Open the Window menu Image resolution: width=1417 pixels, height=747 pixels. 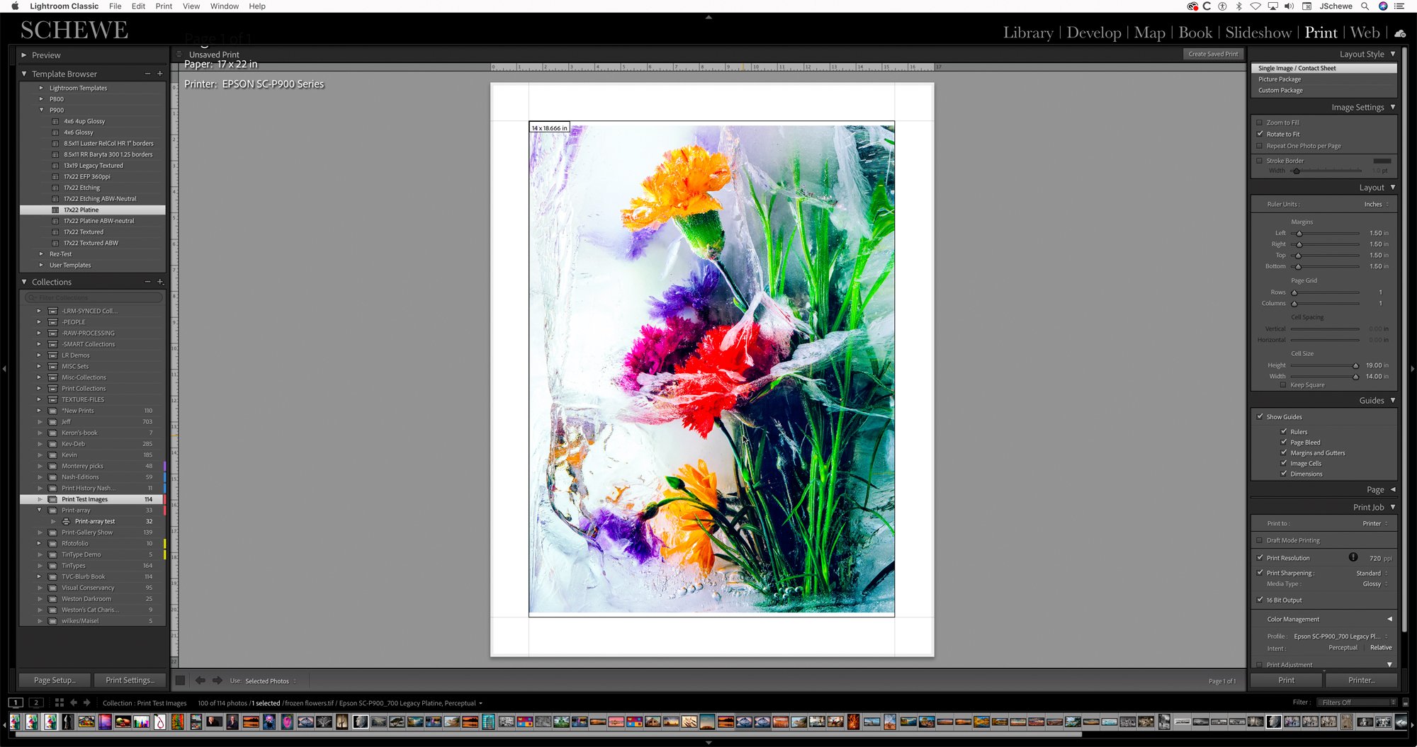click(x=224, y=6)
